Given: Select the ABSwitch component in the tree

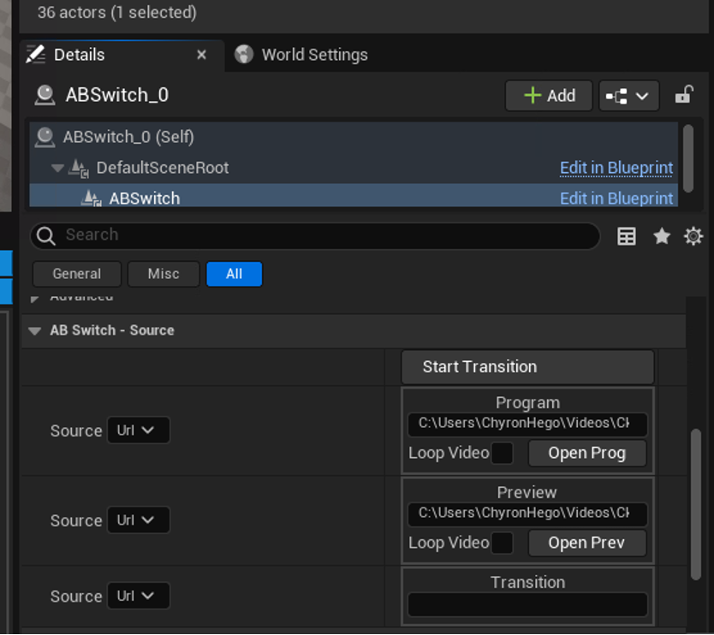Looking at the screenshot, I should tap(144, 199).
